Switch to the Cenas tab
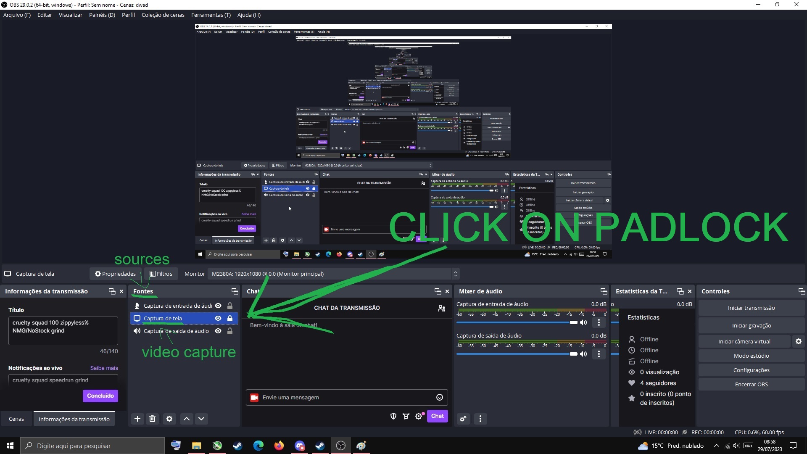 [16, 419]
